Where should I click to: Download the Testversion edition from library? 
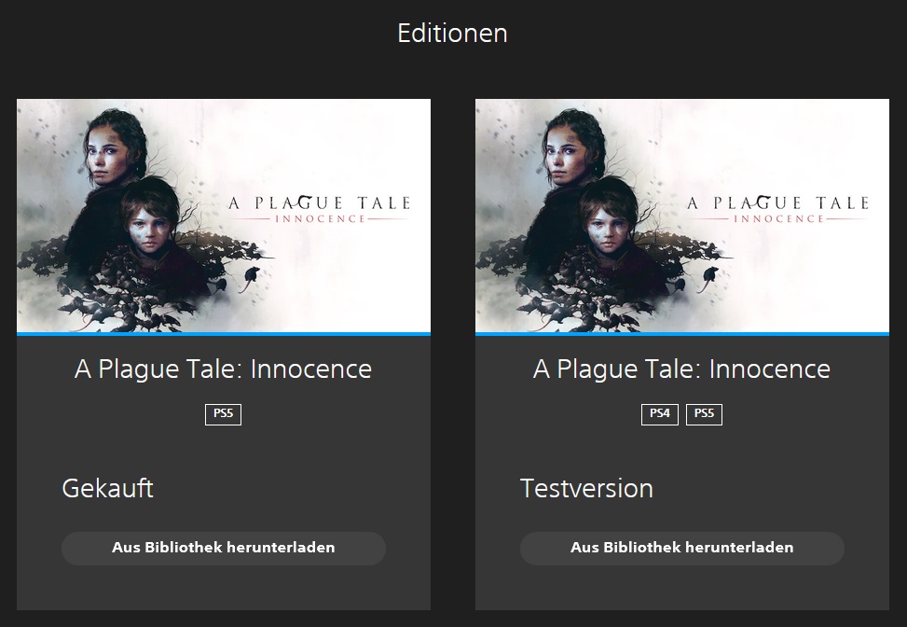tap(681, 548)
